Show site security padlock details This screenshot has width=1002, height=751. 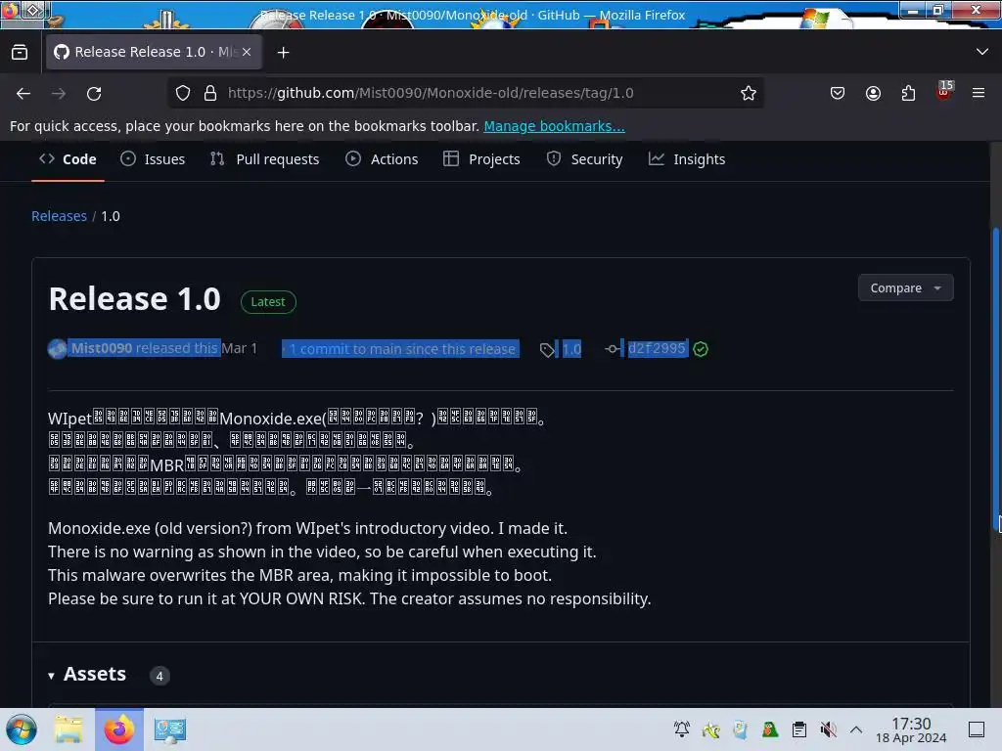click(210, 93)
